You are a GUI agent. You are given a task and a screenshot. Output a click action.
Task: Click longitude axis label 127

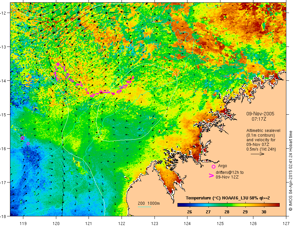coord(286,223)
